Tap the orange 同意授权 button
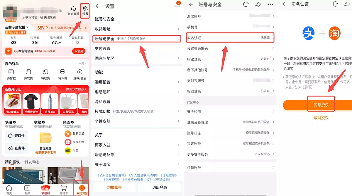 click(x=318, y=105)
